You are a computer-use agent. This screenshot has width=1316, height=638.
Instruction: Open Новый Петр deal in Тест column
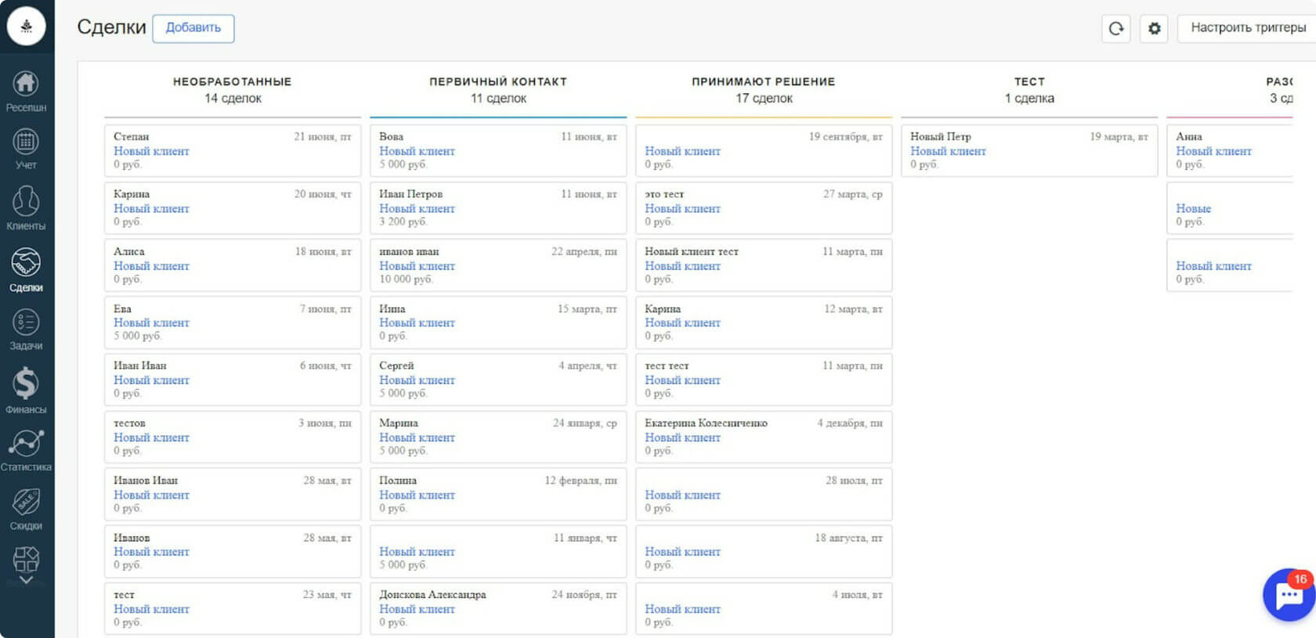1029,150
